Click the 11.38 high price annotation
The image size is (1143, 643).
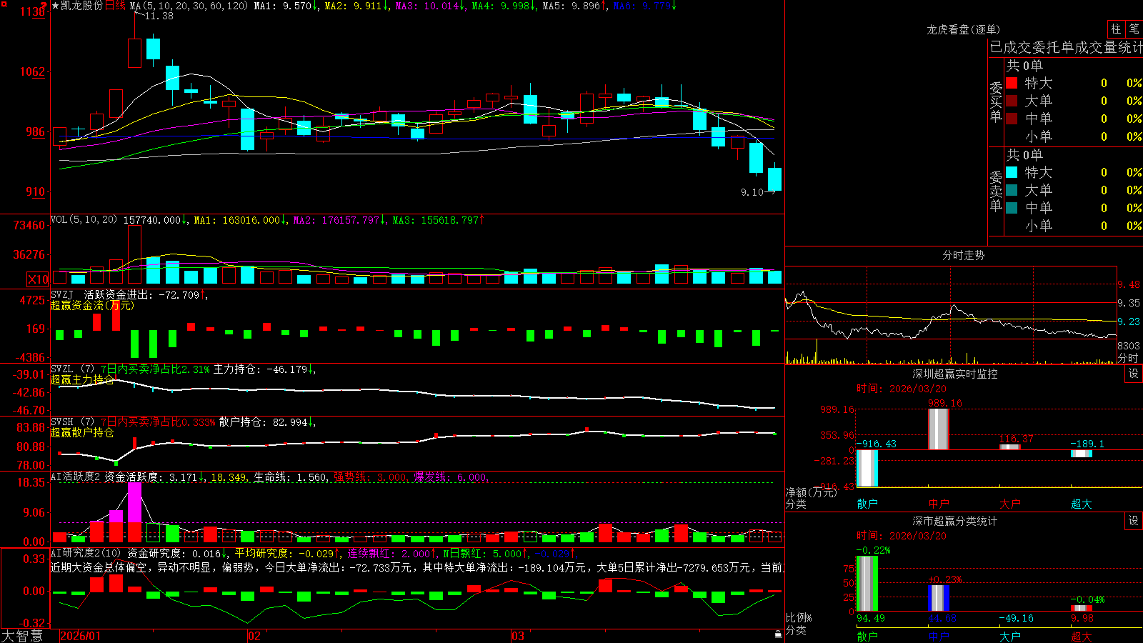tap(159, 16)
